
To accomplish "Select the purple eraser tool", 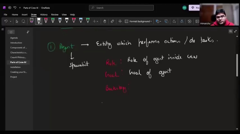I will 31,20.
